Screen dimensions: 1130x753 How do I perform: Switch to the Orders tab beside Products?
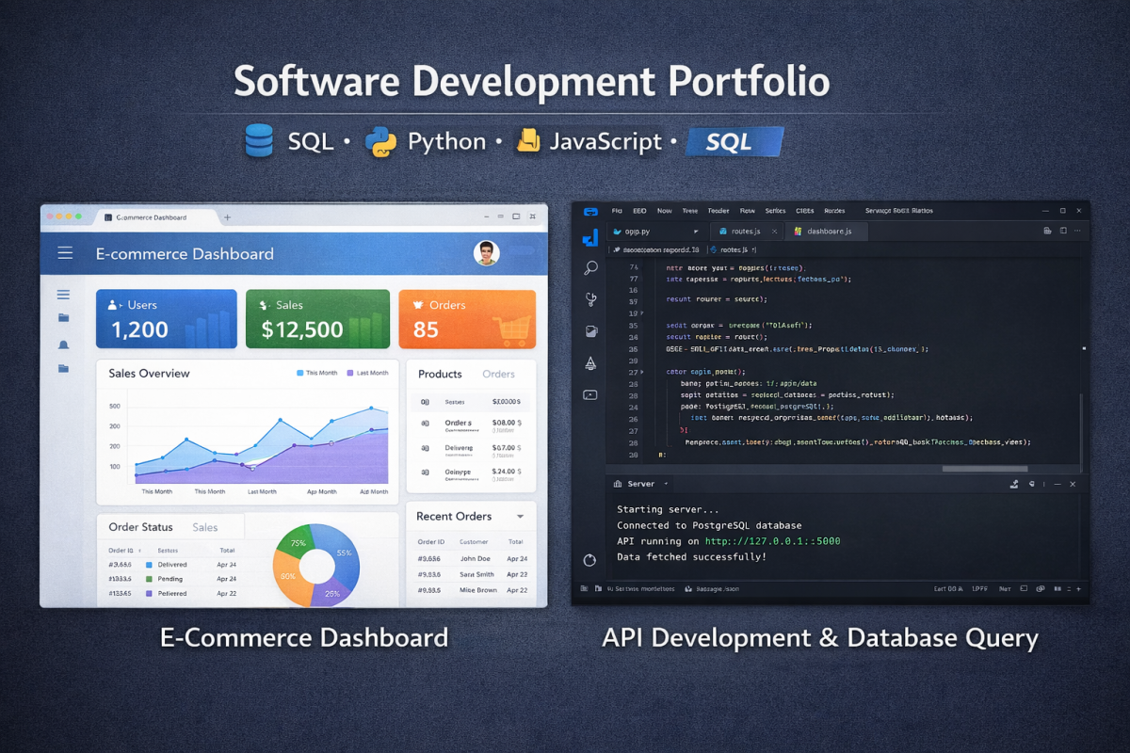(x=498, y=374)
